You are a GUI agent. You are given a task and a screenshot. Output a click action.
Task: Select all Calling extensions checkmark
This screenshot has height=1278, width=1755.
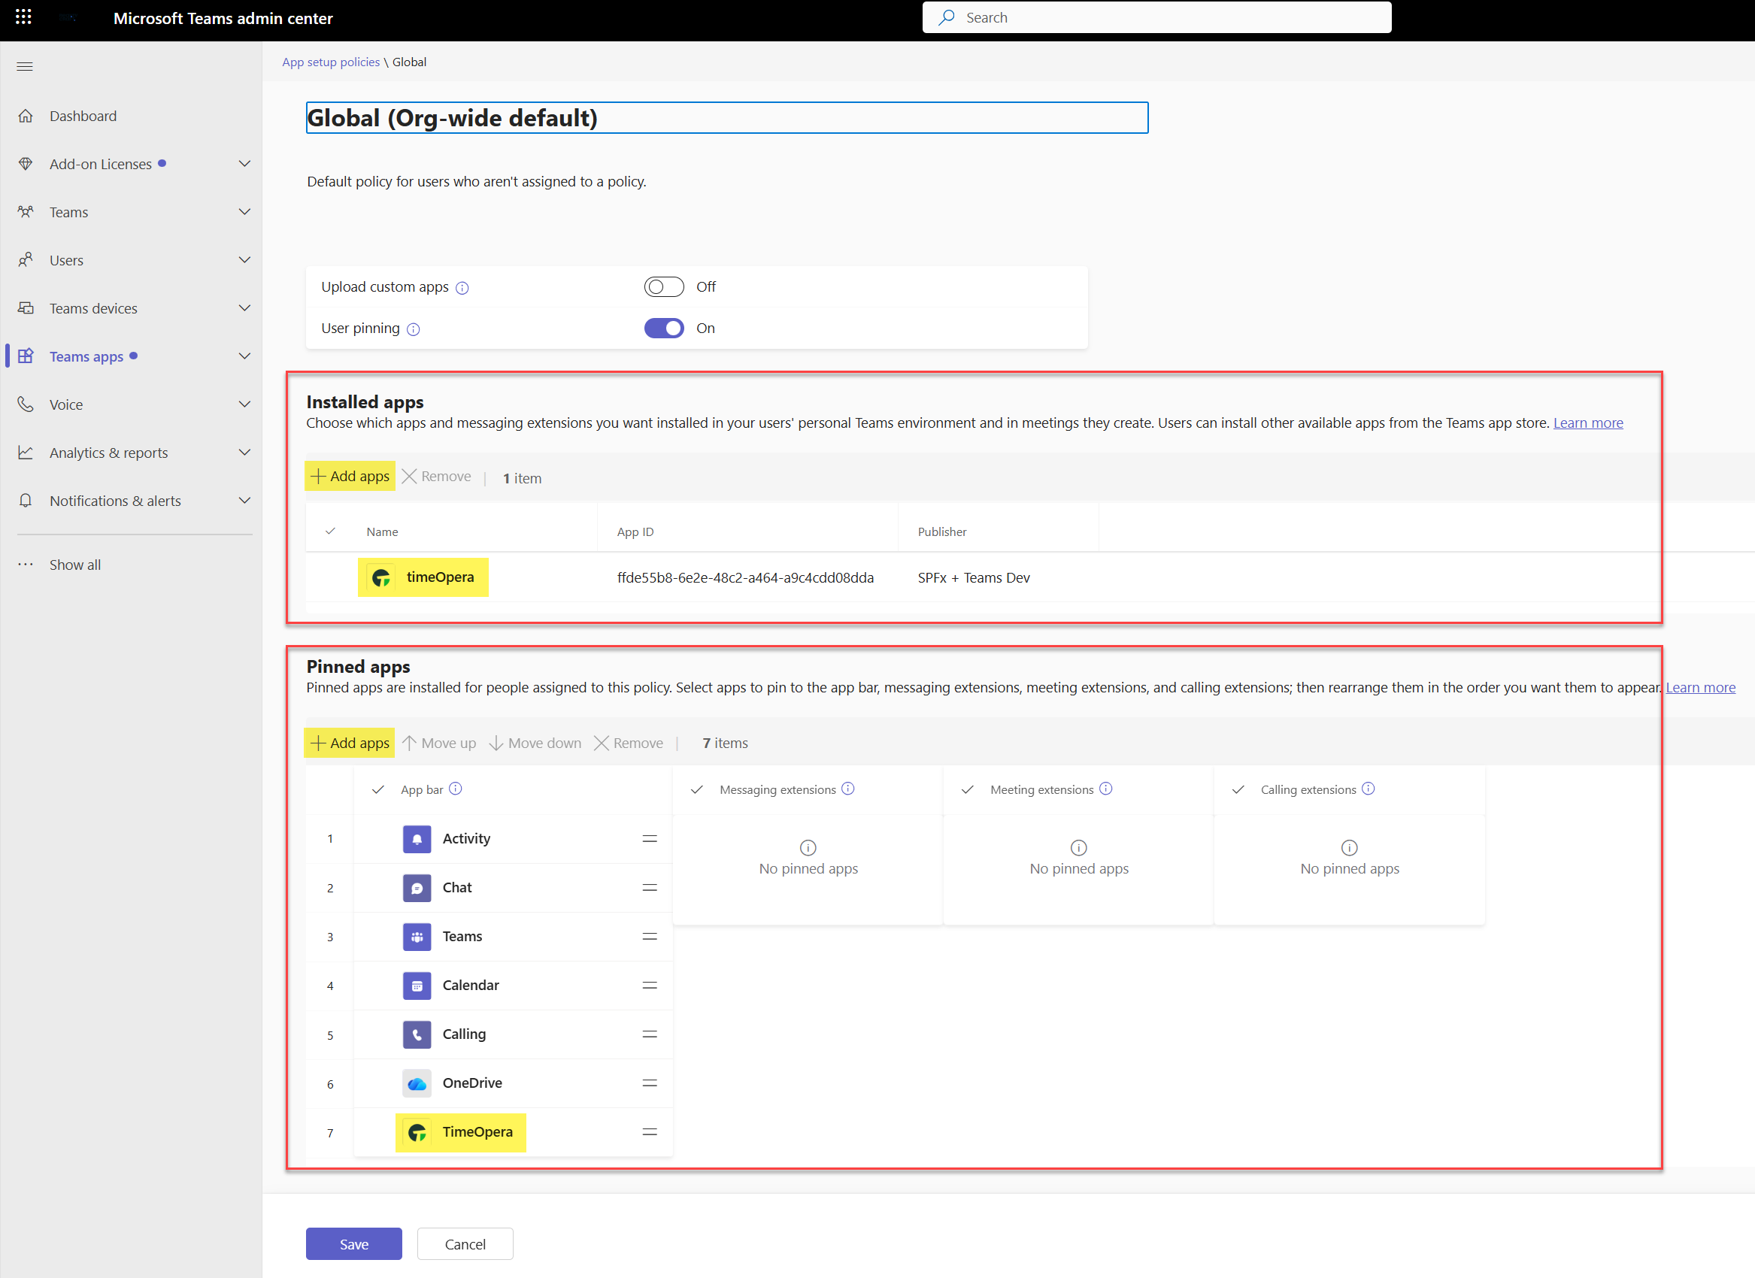(x=1238, y=789)
